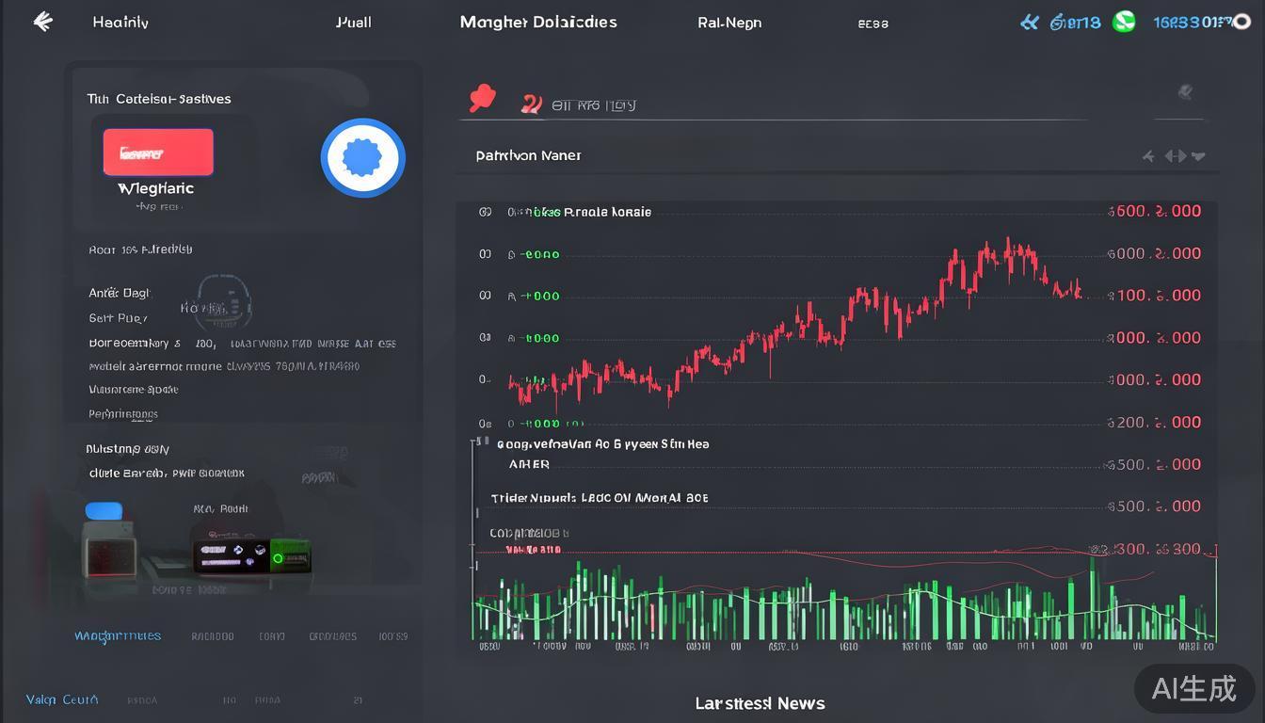This screenshot has height=723, width=1265.
Task: Click the double-arrow control in the chart header
Action: coord(1175,156)
